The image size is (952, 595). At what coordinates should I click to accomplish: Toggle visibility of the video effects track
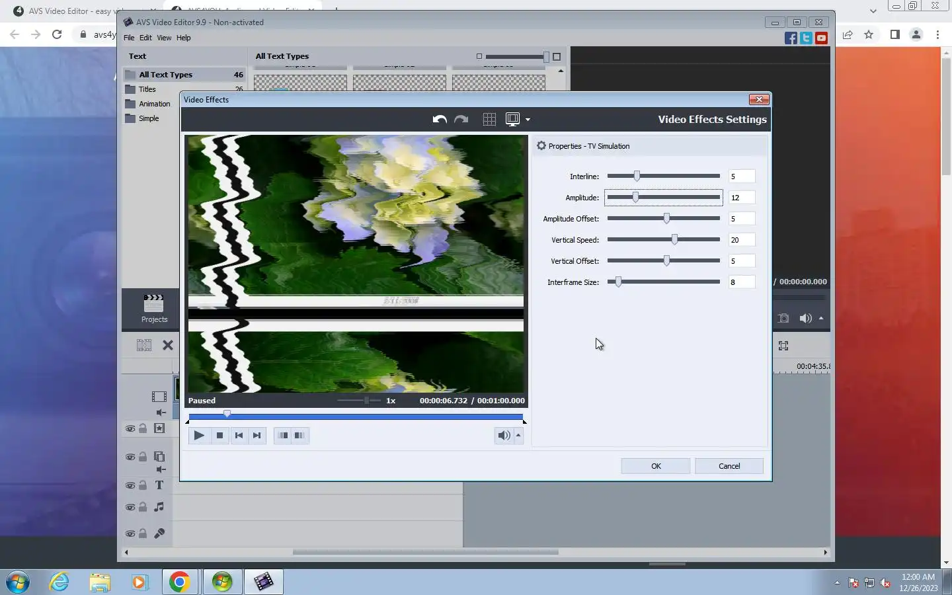(x=130, y=428)
